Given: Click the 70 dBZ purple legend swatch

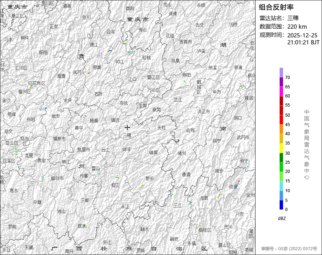Looking at the screenshot, I should (281, 73).
